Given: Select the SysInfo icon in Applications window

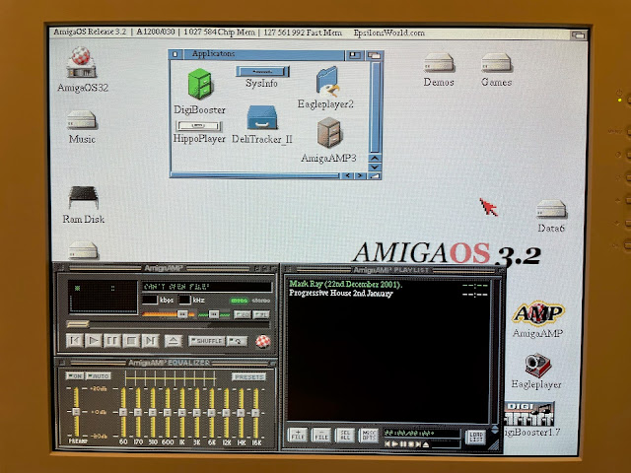Looking at the screenshot, I should click(x=262, y=72).
